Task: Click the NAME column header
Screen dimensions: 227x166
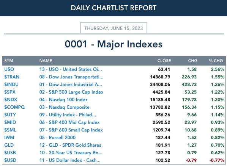Action: (x=46, y=61)
